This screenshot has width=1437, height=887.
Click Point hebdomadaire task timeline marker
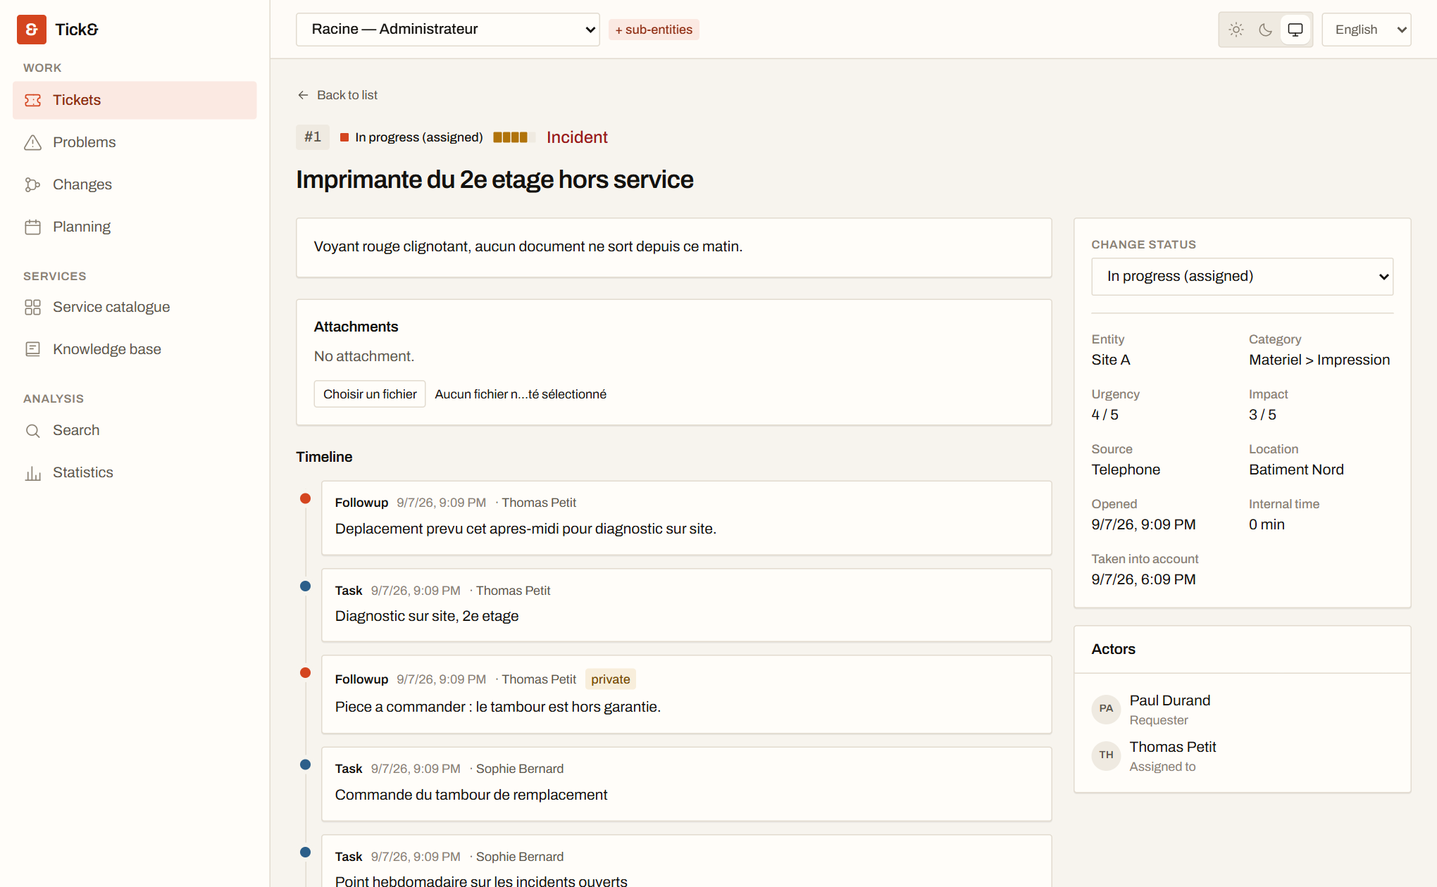pyautogui.click(x=305, y=852)
